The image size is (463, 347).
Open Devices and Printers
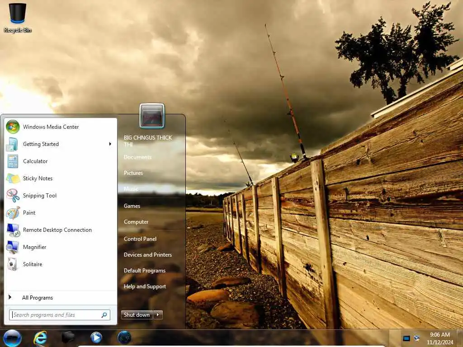tap(148, 255)
